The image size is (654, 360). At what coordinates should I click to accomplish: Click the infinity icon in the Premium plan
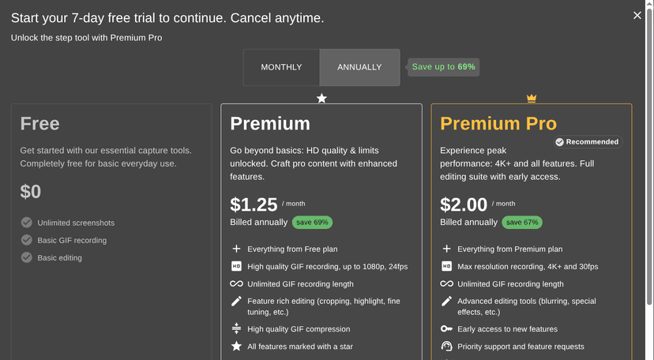click(236, 284)
